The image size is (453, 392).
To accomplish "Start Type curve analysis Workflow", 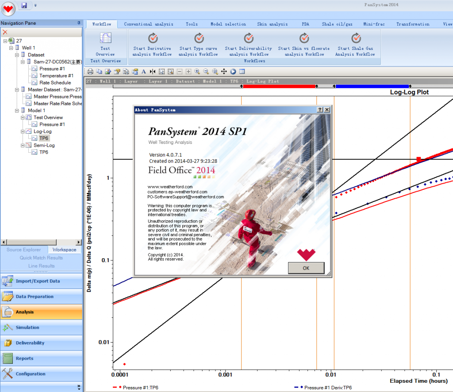I will 198,44.
